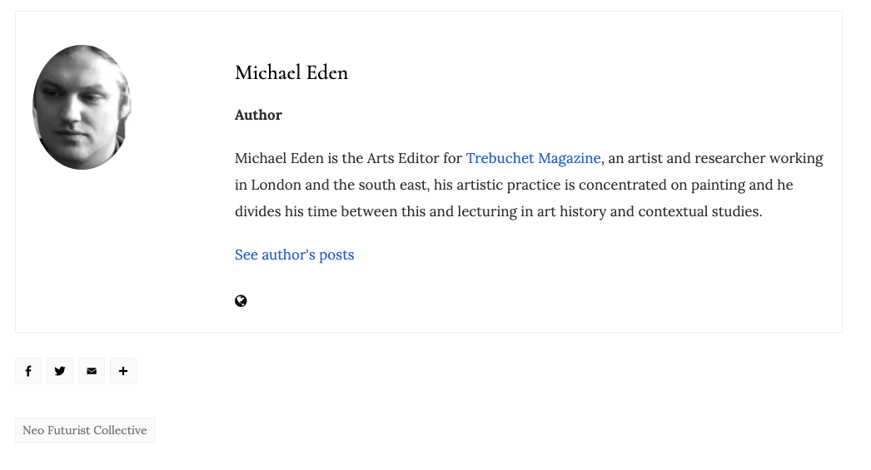Share the article on Twitter
Screen dimensions: 871x470
(x=60, y=371)
